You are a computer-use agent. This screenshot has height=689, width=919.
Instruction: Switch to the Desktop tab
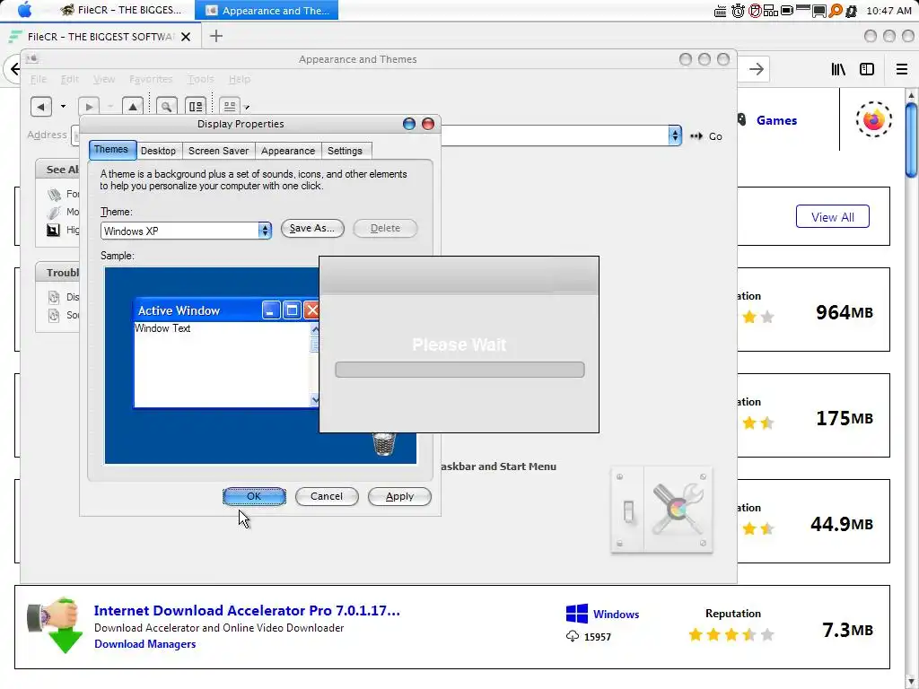click(158, 151)
